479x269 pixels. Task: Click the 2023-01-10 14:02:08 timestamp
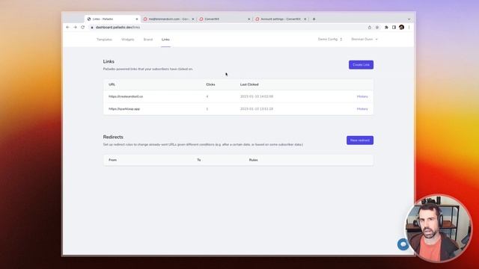257,96
